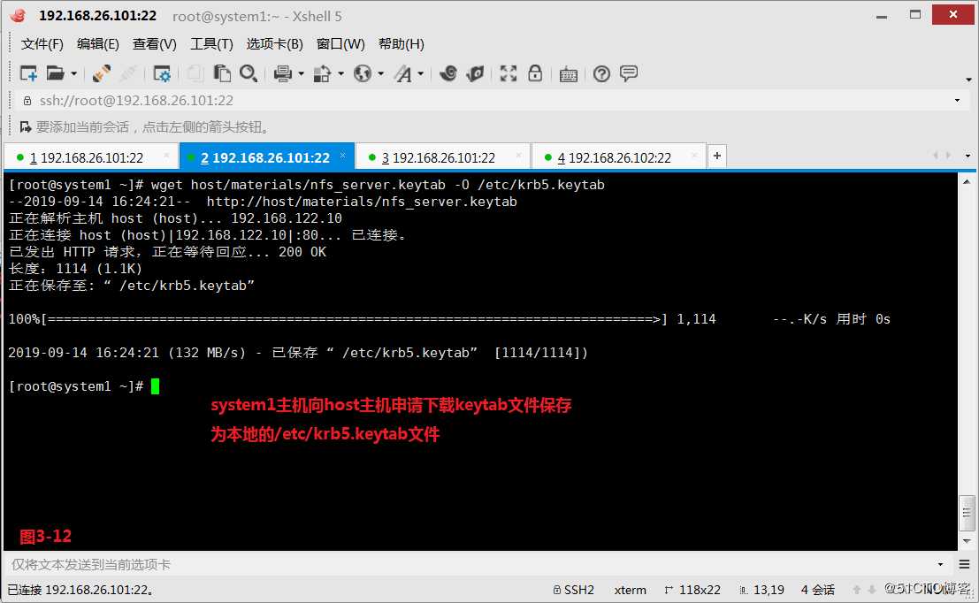Close tab 4 with its x

[x=694, y=155]
